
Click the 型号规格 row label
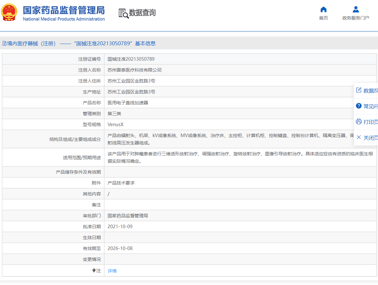92,125
